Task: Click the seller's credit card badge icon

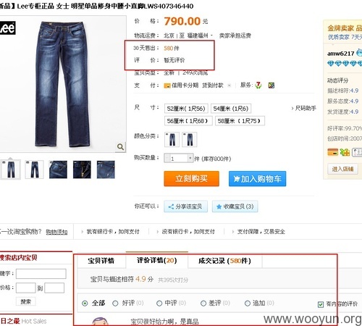Action: coord(332,152)
